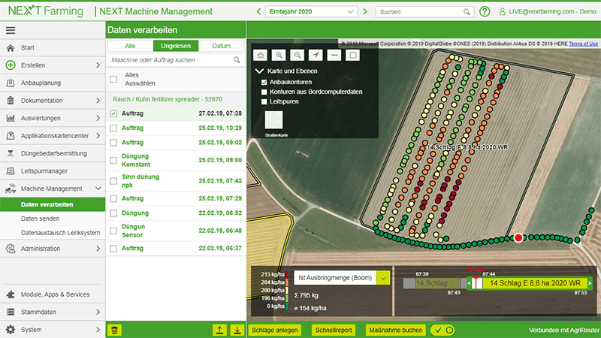Open the hamburger menu icon
The image size is (601, 338).
point(11,30)
